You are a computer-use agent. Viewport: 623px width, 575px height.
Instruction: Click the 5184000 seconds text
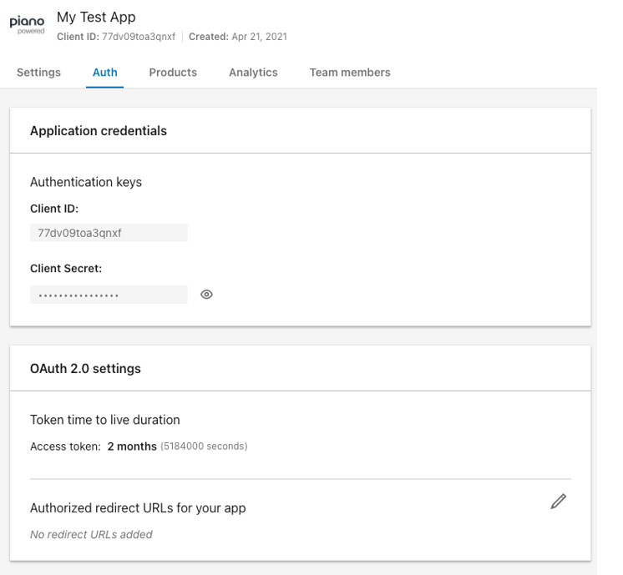(x=205, y=446)
